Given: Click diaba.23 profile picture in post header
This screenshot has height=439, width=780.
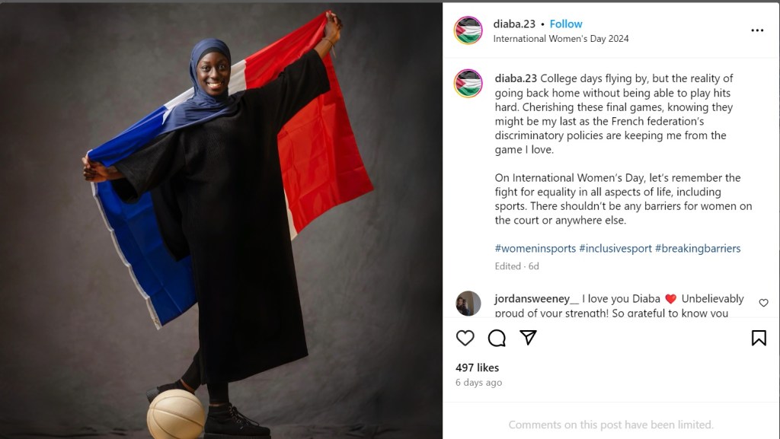Looking at the screenshot, I should (468, 30).
